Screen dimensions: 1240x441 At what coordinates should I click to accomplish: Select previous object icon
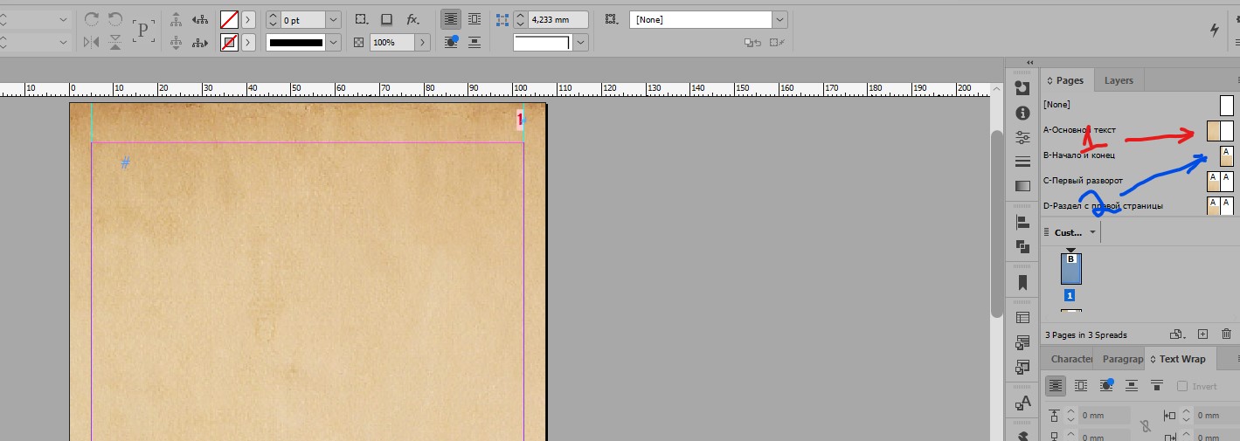pyautogui.click(x=202, y=19)
